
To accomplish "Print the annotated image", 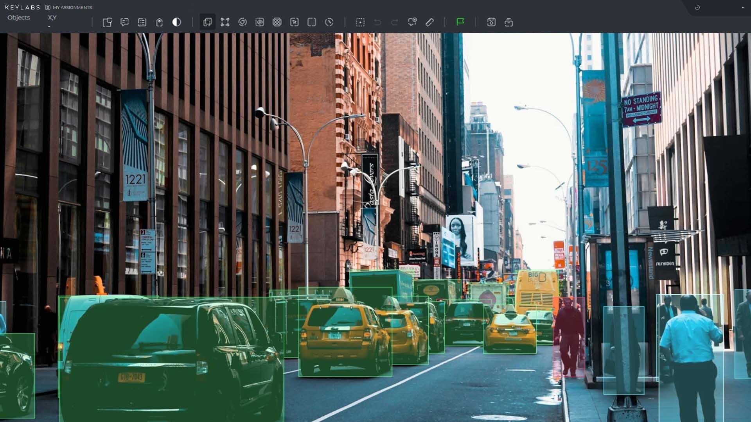I will pyautogui.click(x=509, y=22).
